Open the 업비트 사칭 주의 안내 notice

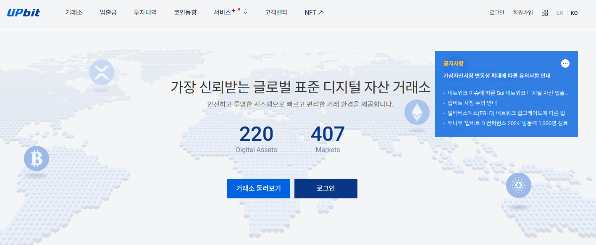(x=471, y=103)
